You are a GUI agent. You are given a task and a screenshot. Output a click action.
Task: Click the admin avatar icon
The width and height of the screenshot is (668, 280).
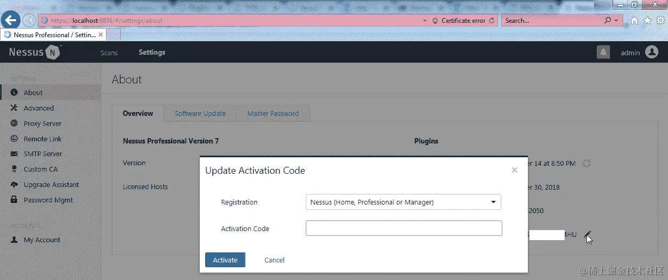[x=651, y=52]
